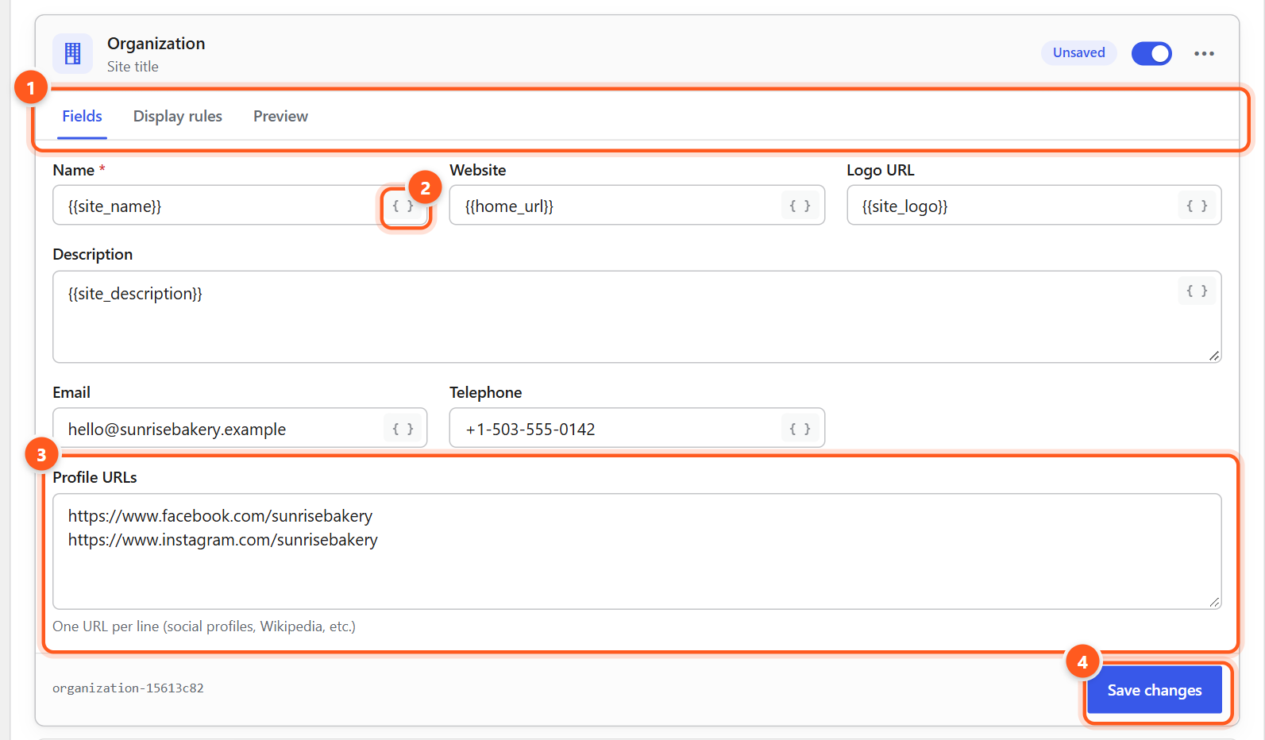
Task: Click the Telephone label
Action: (485, 392)
